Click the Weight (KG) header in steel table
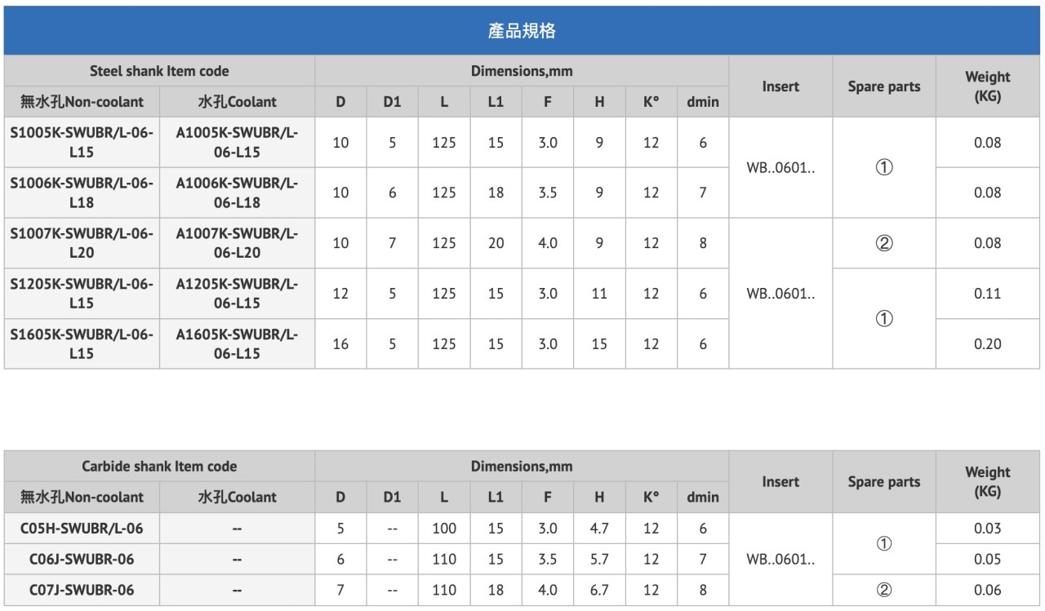The image size is (1045, 611). 988,86
